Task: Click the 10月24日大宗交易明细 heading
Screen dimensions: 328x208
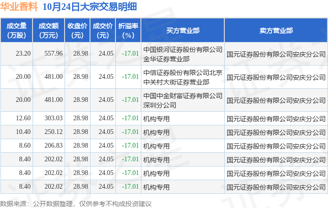Action: [90, 7]
